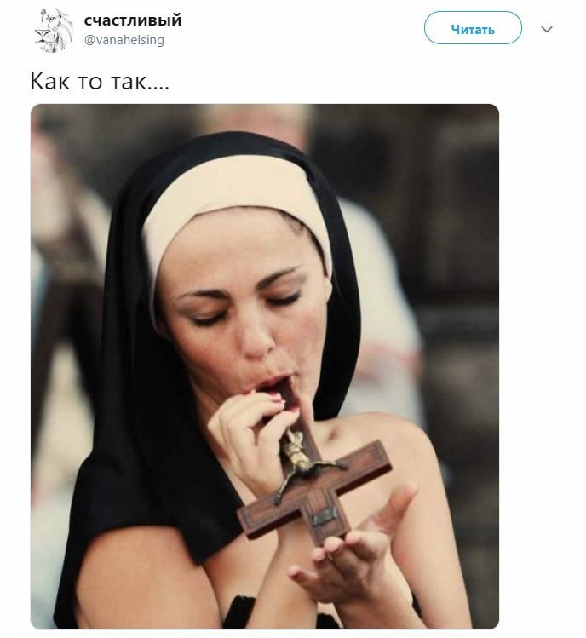Open the dropdown caret at tweet's top right
Screen dimensions: 586x638
547,29
